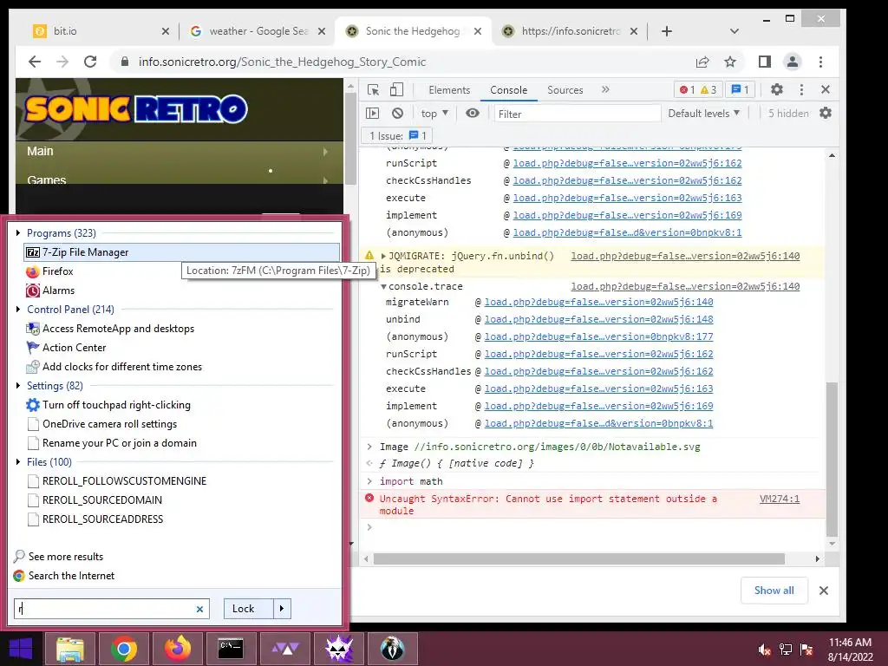The height and width of the screenshot is (666, 888).
Task: Open a new tab with plus button
Action: (x=667, y=31)
